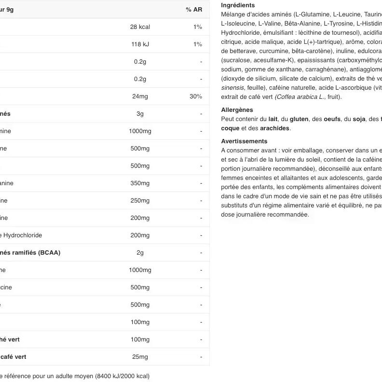Click the bold word arachides
Viewport: 382px width, 382px height.
click(275, 128)
